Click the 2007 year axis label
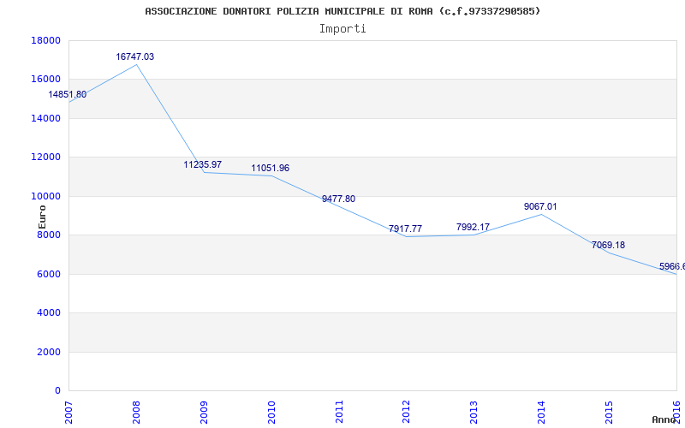The image size is (685, 428). 69,412
